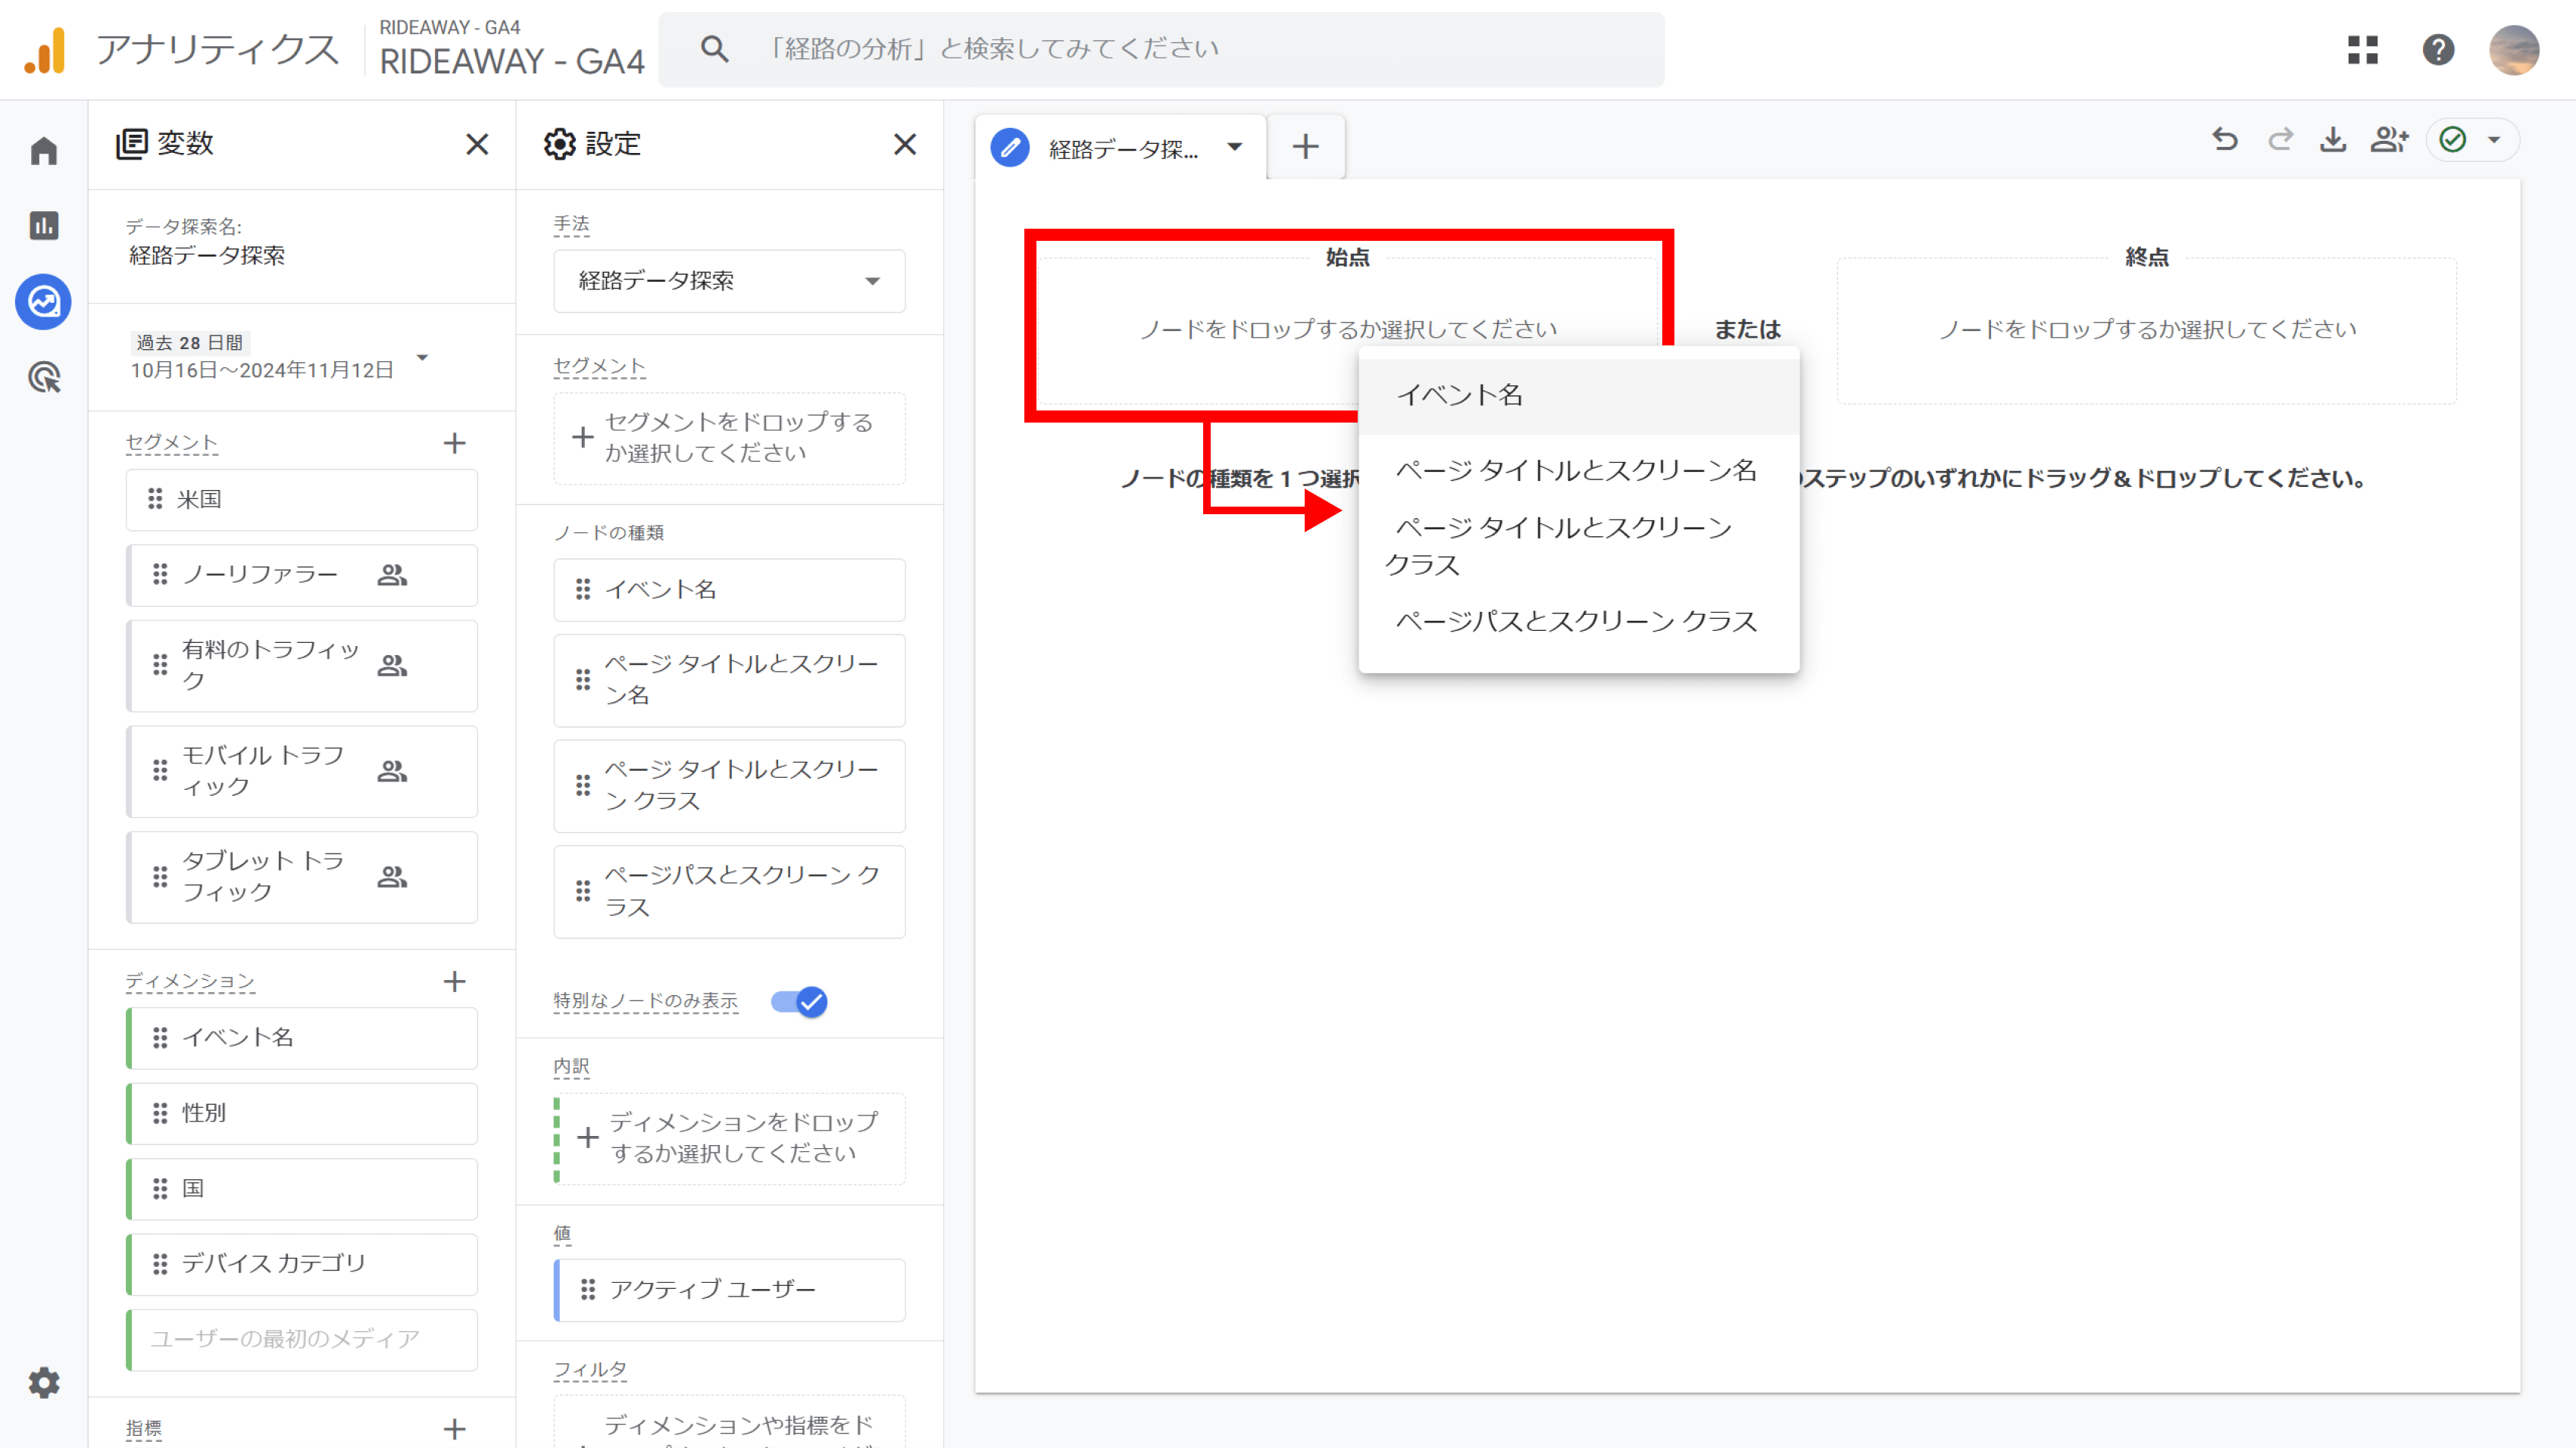2576x1448 pixels.
Task: Select the イベント名 dimension item
Action: pos(302,1038)
